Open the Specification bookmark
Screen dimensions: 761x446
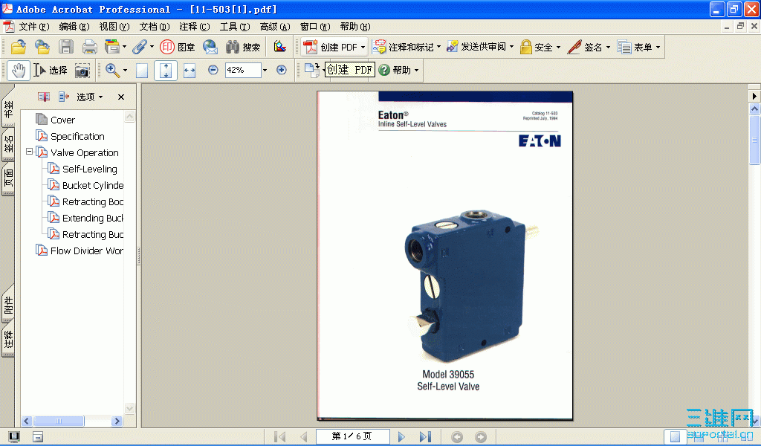pos(77,136)
